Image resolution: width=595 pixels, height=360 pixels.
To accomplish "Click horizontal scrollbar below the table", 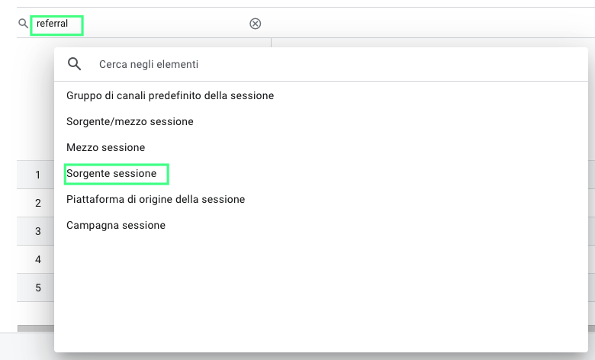I will coord(36,328).
